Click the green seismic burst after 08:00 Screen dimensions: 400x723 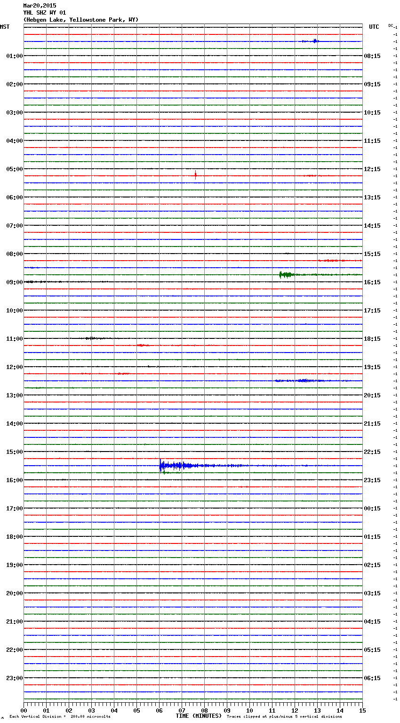click(287, 275)
